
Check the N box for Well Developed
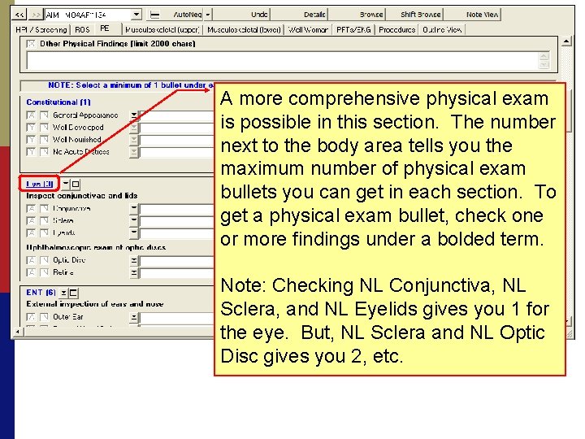[x=44, y=128]
